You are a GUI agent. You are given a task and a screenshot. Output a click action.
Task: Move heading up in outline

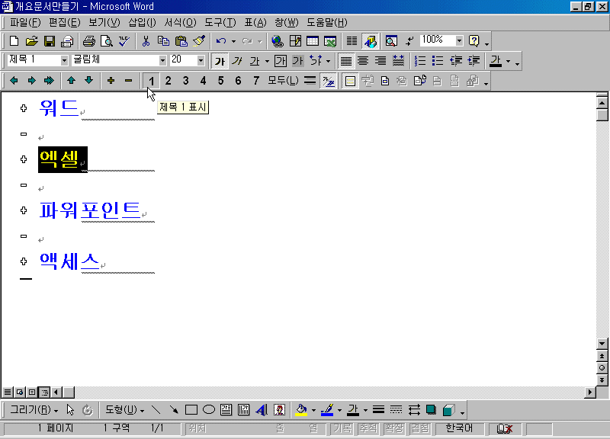point(71,81)
